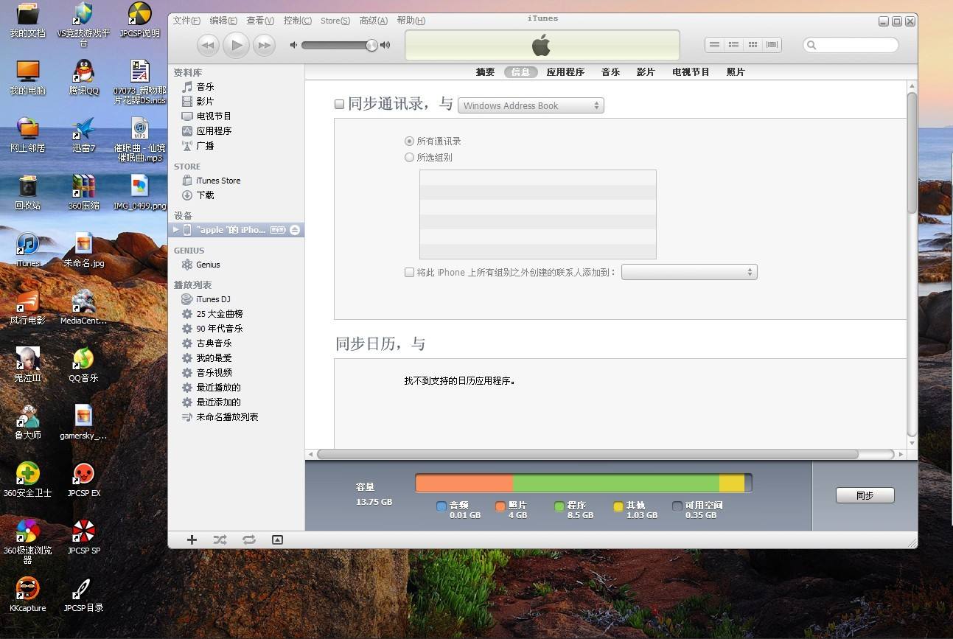
Task: Click the 音频 blue capacity legend swatch
Action: tap(441, 506)
